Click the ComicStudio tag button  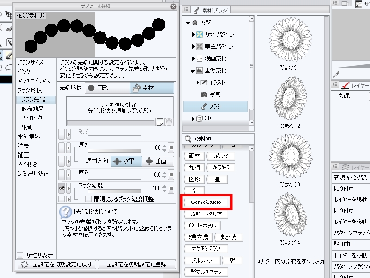click(x=206, y=202)
